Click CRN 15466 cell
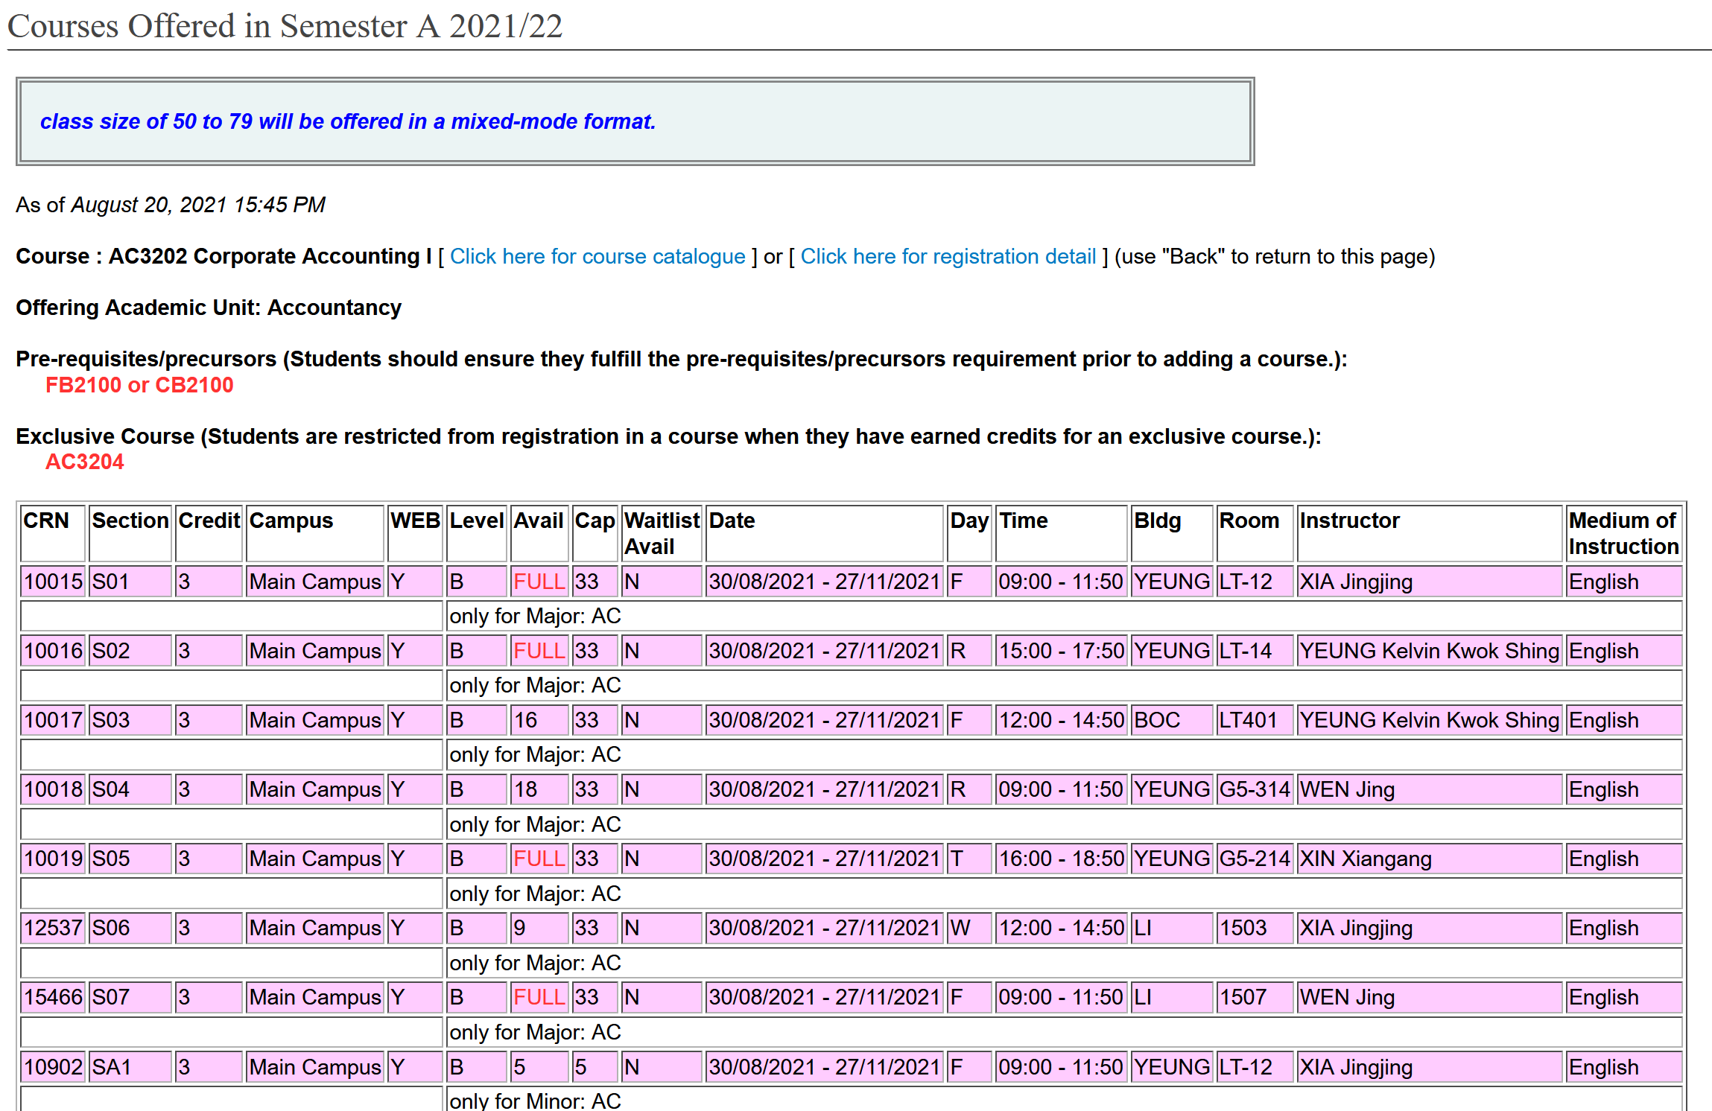This screenshot has height=1111, width=1712. coord(53,997)
